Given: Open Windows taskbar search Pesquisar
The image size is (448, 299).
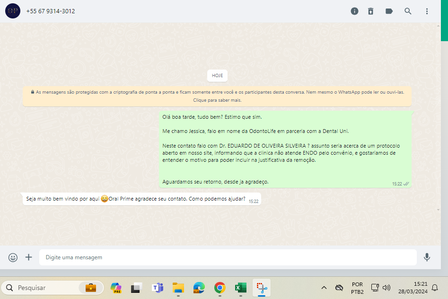Looking at the screenshot, I should pos(53,288).
